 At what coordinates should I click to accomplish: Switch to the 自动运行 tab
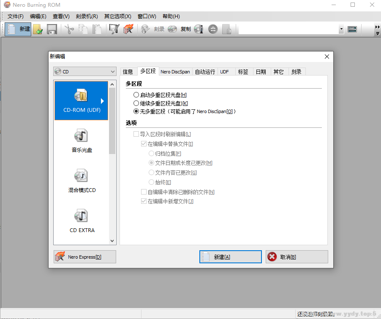pos(205,72)
